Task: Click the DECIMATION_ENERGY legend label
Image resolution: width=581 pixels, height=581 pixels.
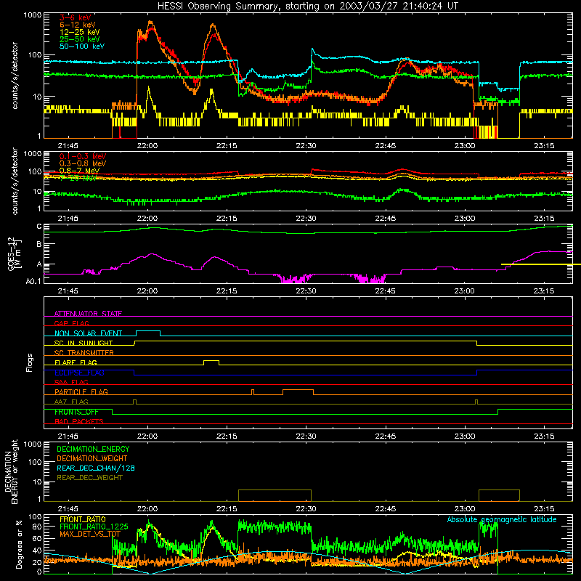Action: coord(93,449)
